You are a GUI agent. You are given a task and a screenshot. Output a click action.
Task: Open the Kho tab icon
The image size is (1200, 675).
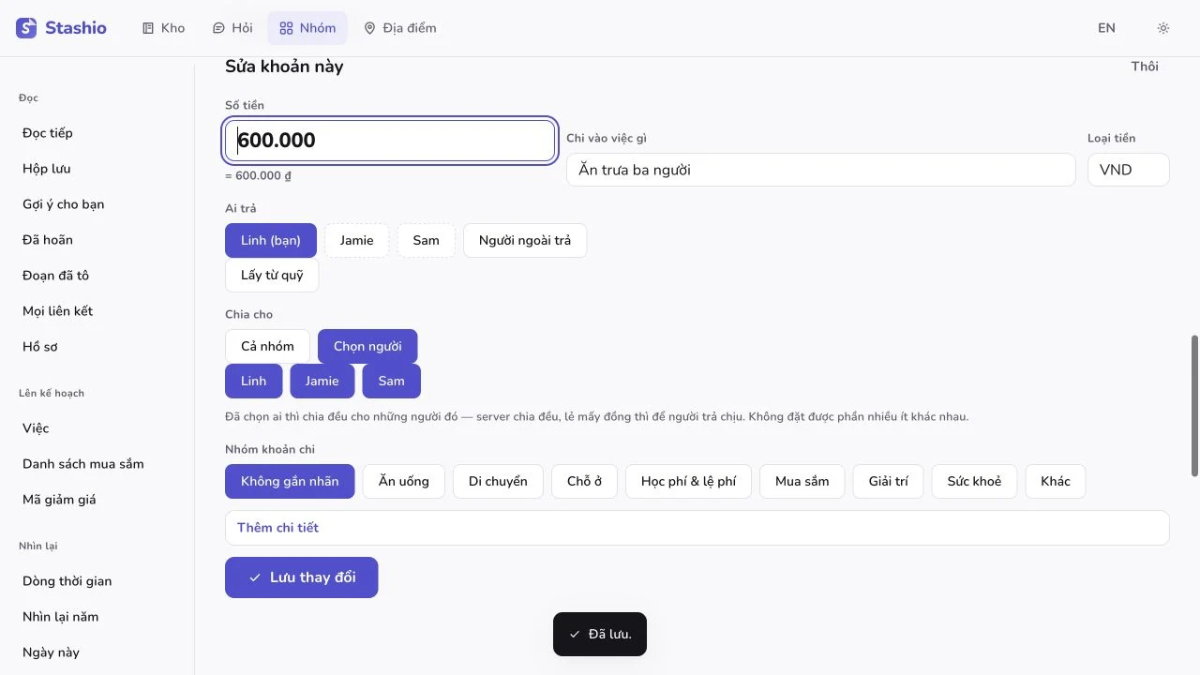(148, 28)
